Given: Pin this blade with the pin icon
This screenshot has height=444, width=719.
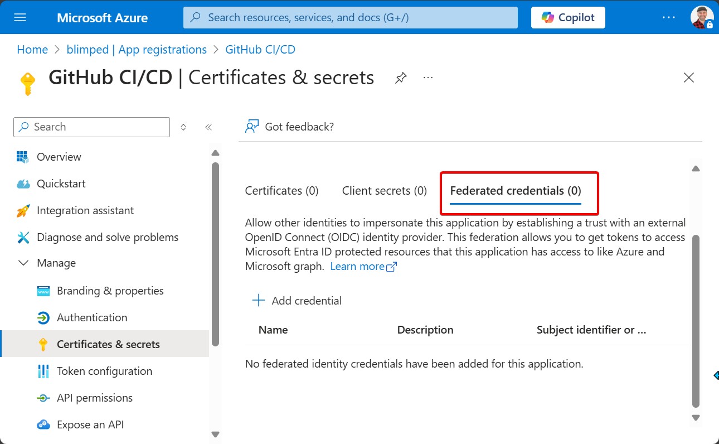Looking at the screenshot, I should 401,78.
